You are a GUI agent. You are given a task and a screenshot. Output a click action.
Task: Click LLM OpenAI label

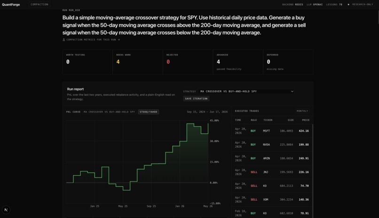coord(315,4)
